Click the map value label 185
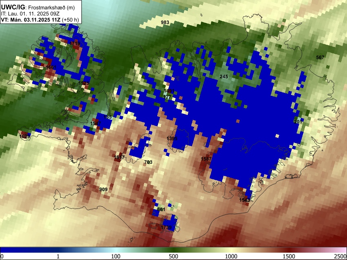Image resolution: width=347 pixels, height=260 pixels. pos(108,117)
